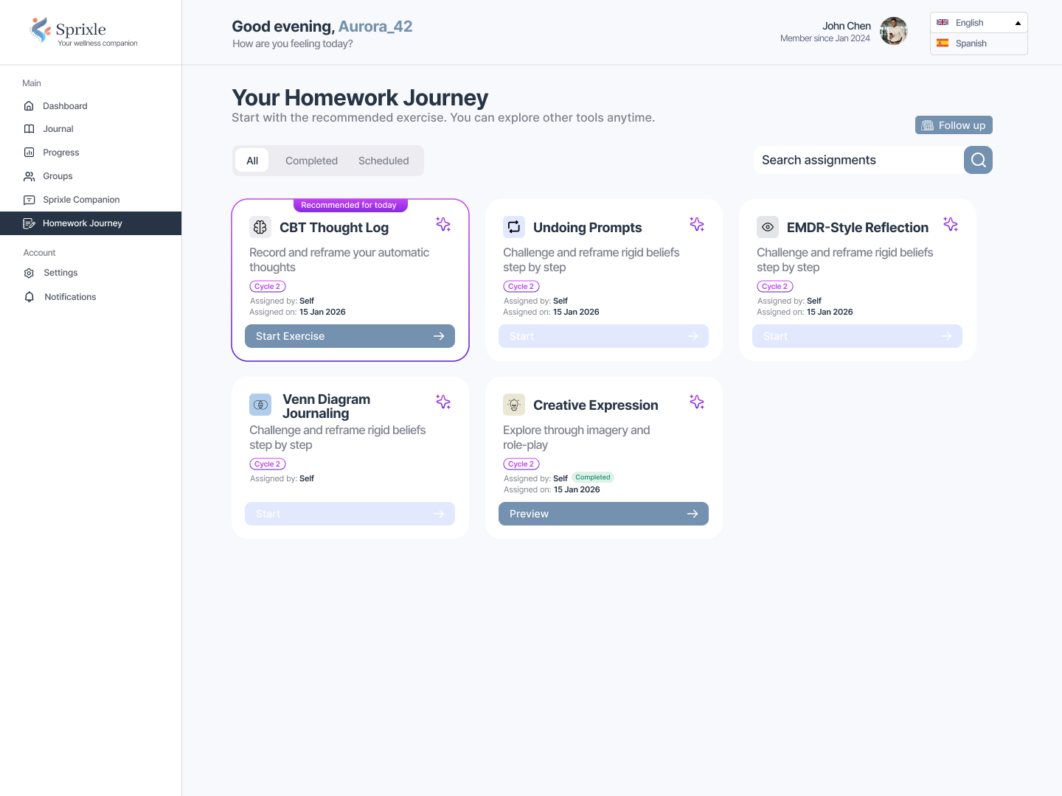Click the lightbulb icon beside Creative Expression
Image resolution: width=1062 pixels, height=796 pixels.
pyautogui.click(x=514, y=405)
